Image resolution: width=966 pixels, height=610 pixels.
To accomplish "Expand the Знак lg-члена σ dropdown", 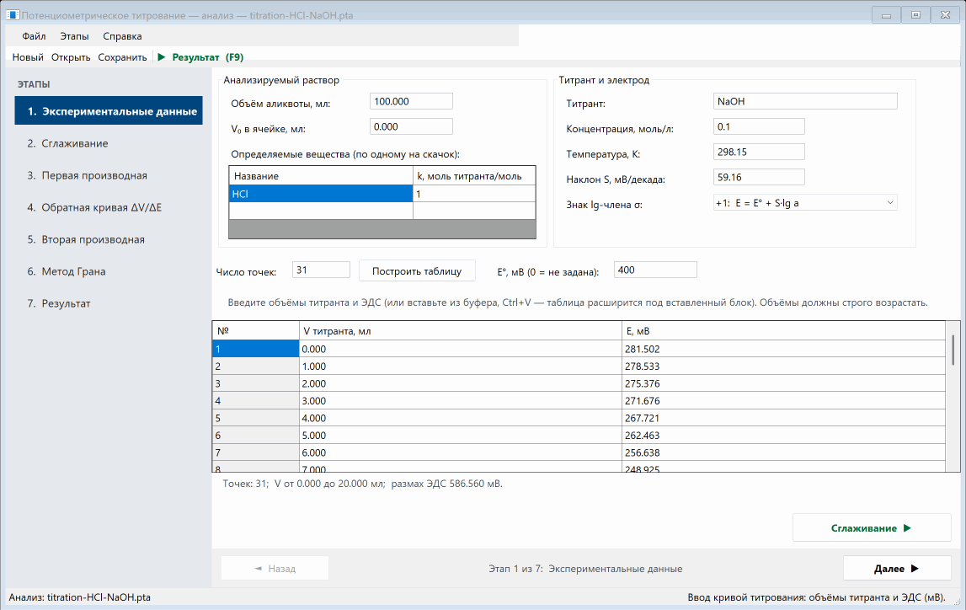I will tap(805, 203).
